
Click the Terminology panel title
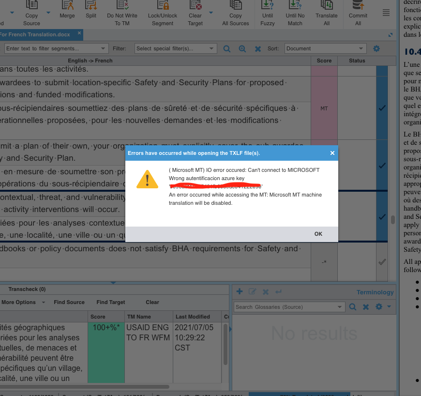[x=375, y=292]
